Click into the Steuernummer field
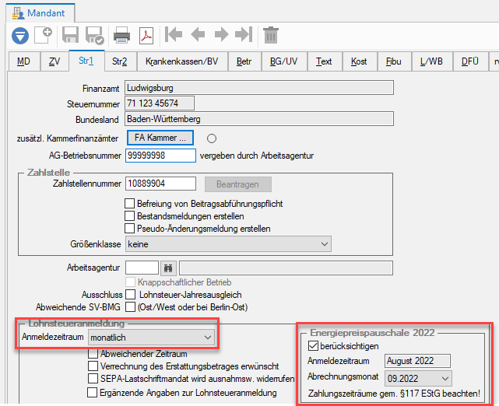Image resolution: width=499 pixels, height=406 pixels. pyautogui.click(x=160, y=103)
